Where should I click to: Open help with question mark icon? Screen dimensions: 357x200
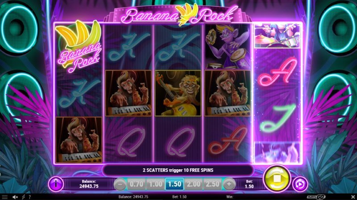tap(29, 197)
